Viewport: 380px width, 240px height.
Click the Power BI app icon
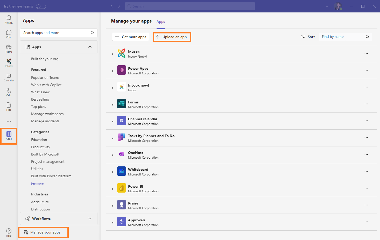point(122,188)
